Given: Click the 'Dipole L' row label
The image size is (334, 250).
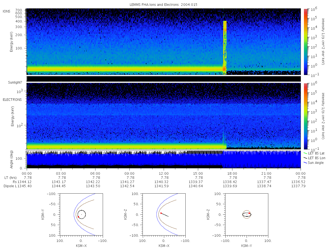Looking at the screenshot, I should (10, 186).
